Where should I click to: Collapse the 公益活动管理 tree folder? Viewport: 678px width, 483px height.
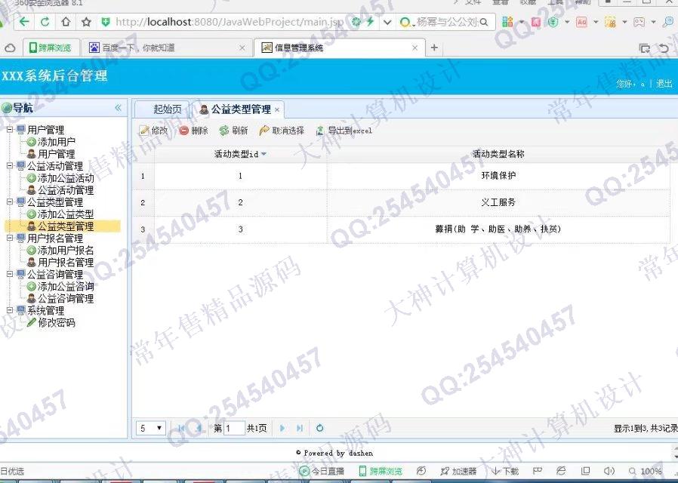pyautogui.click(x=10, y=165)
